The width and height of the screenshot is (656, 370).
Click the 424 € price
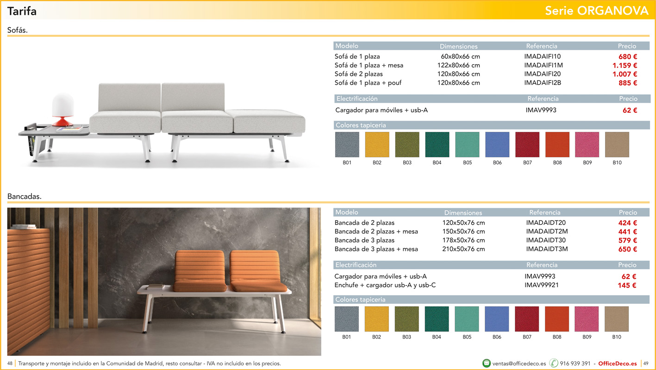[x=628, y=223]
